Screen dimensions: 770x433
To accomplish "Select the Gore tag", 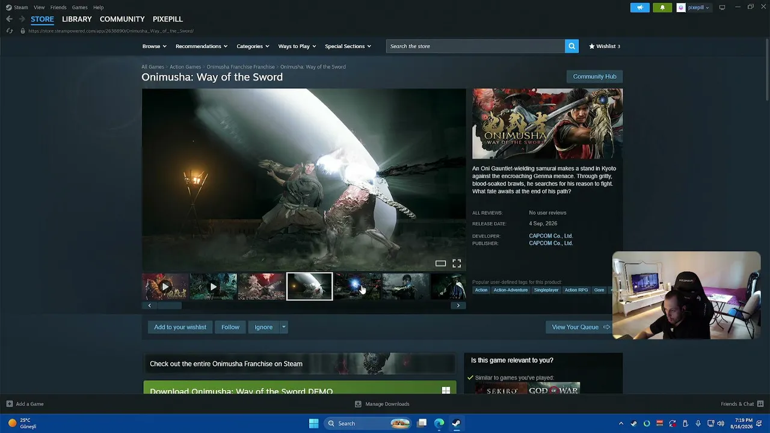I will click(x=599, y=290).
